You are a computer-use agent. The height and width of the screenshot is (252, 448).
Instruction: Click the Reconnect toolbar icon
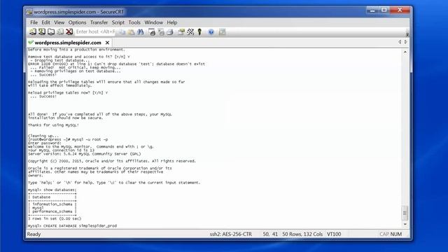click(x=60, y=31)
